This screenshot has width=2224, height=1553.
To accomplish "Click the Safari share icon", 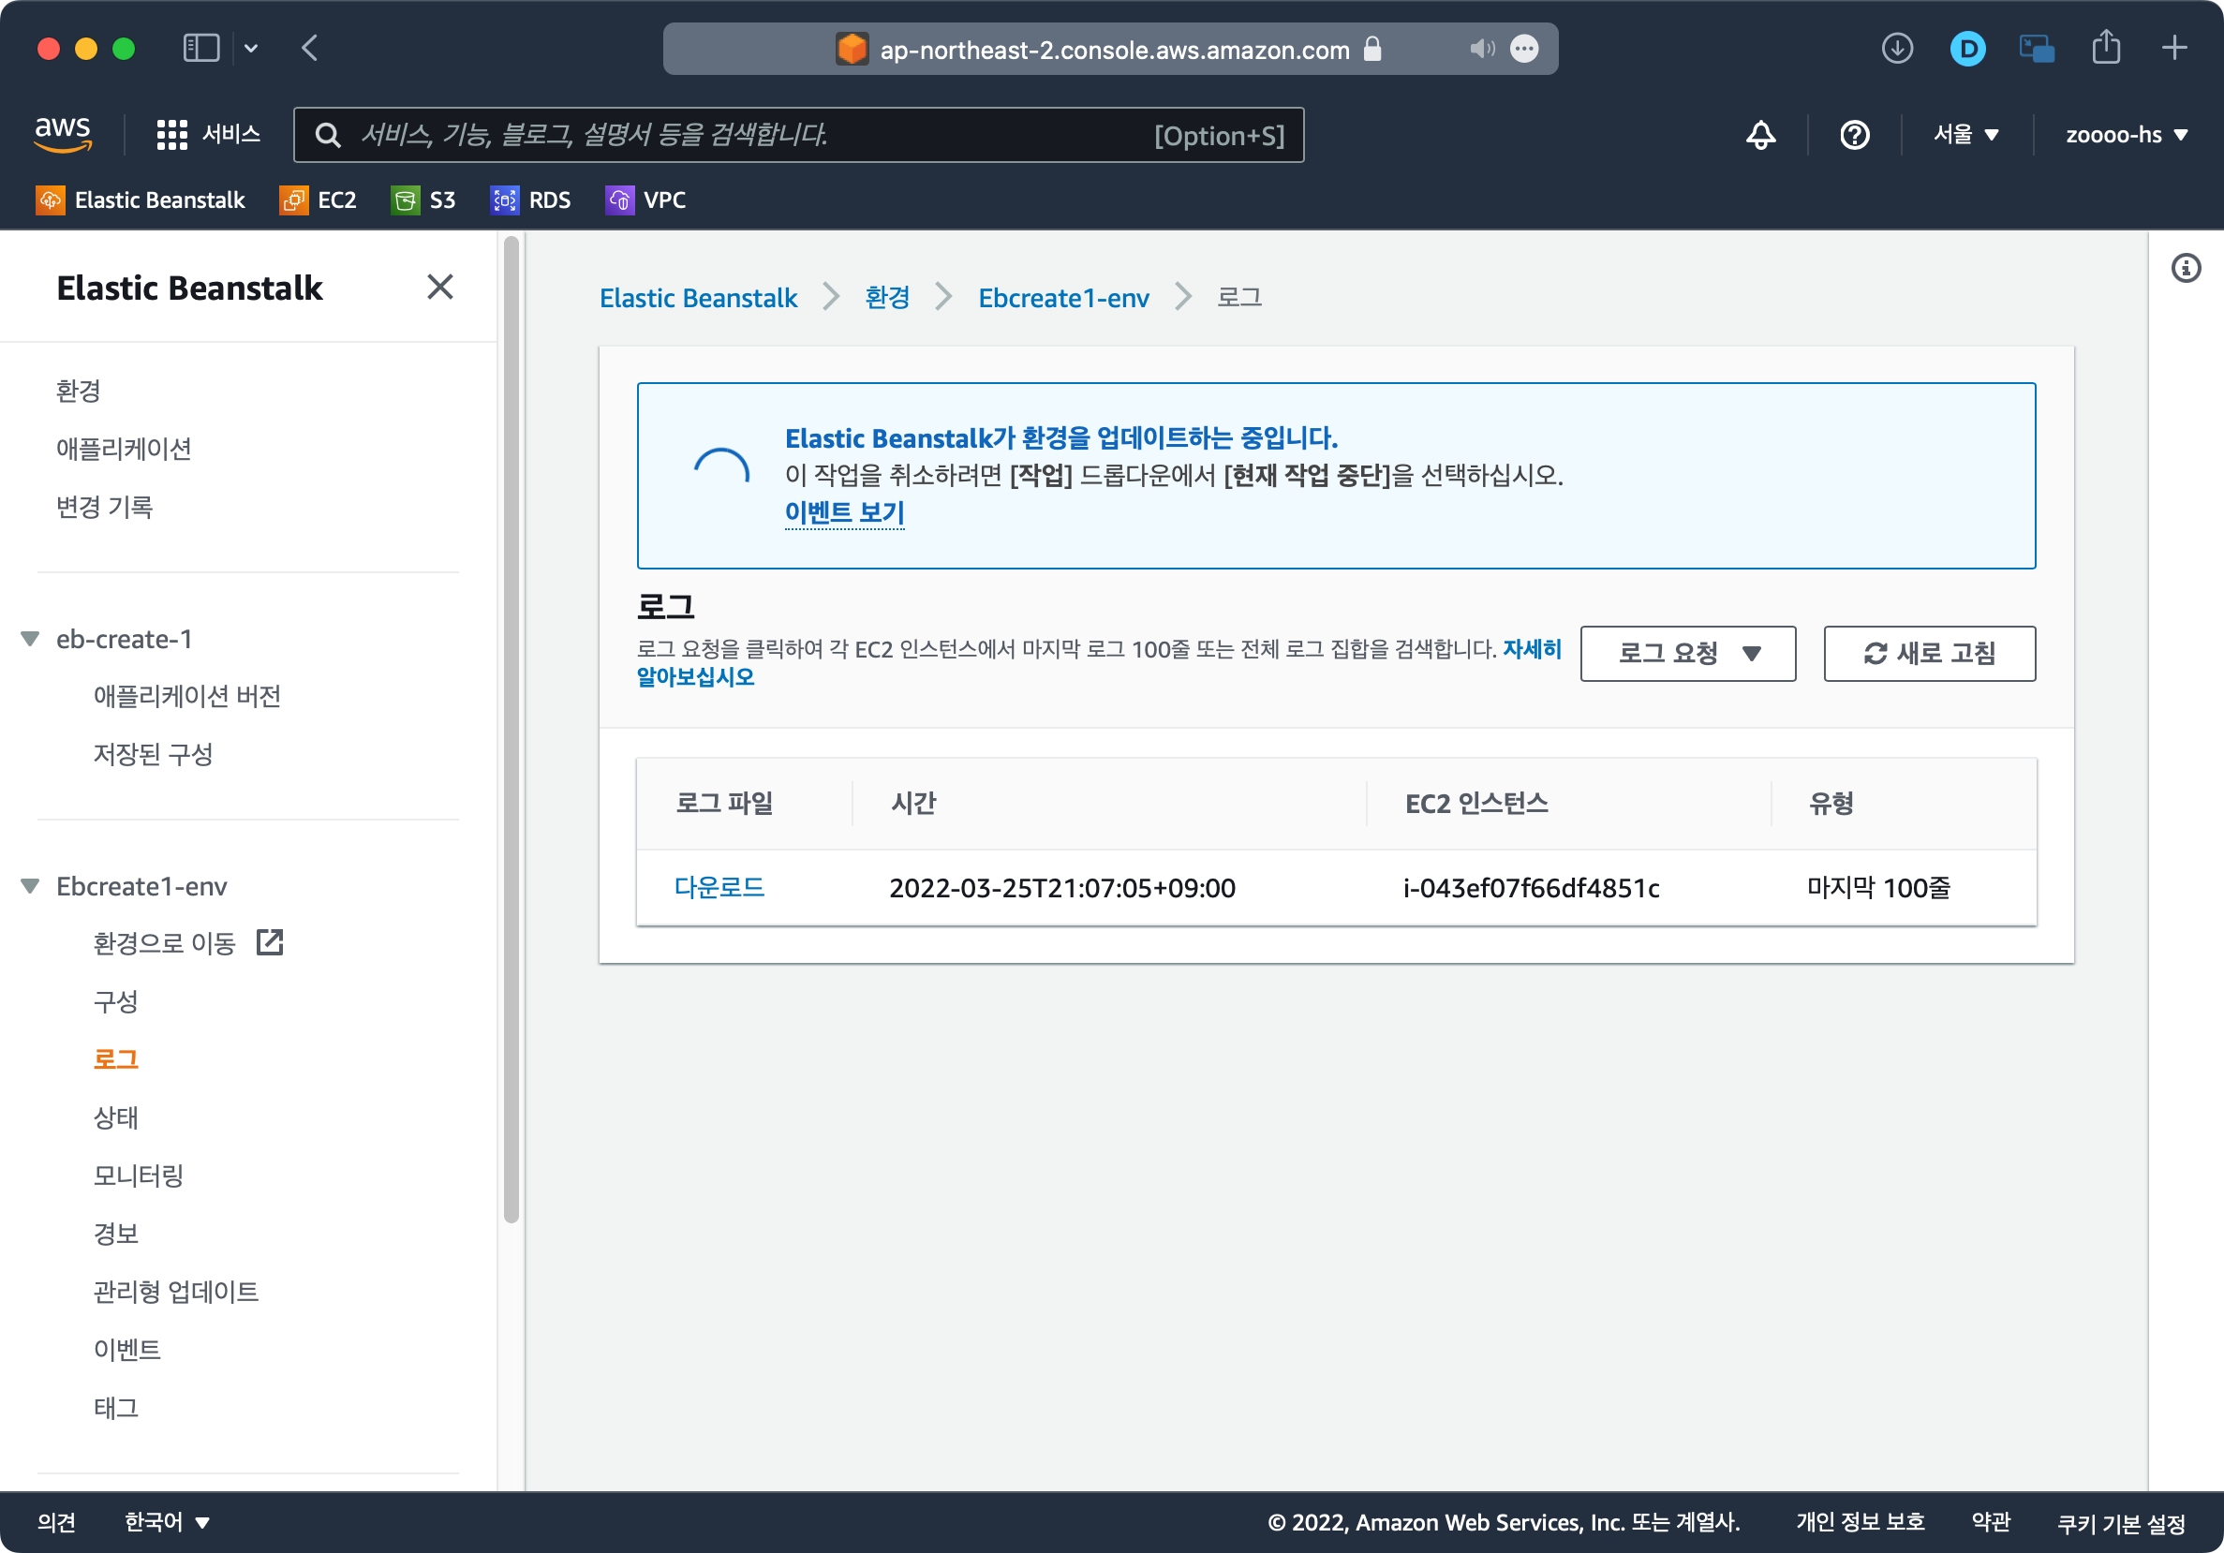I will point(2105,48).
